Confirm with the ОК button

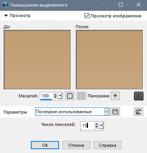click(x=45, y=145)
